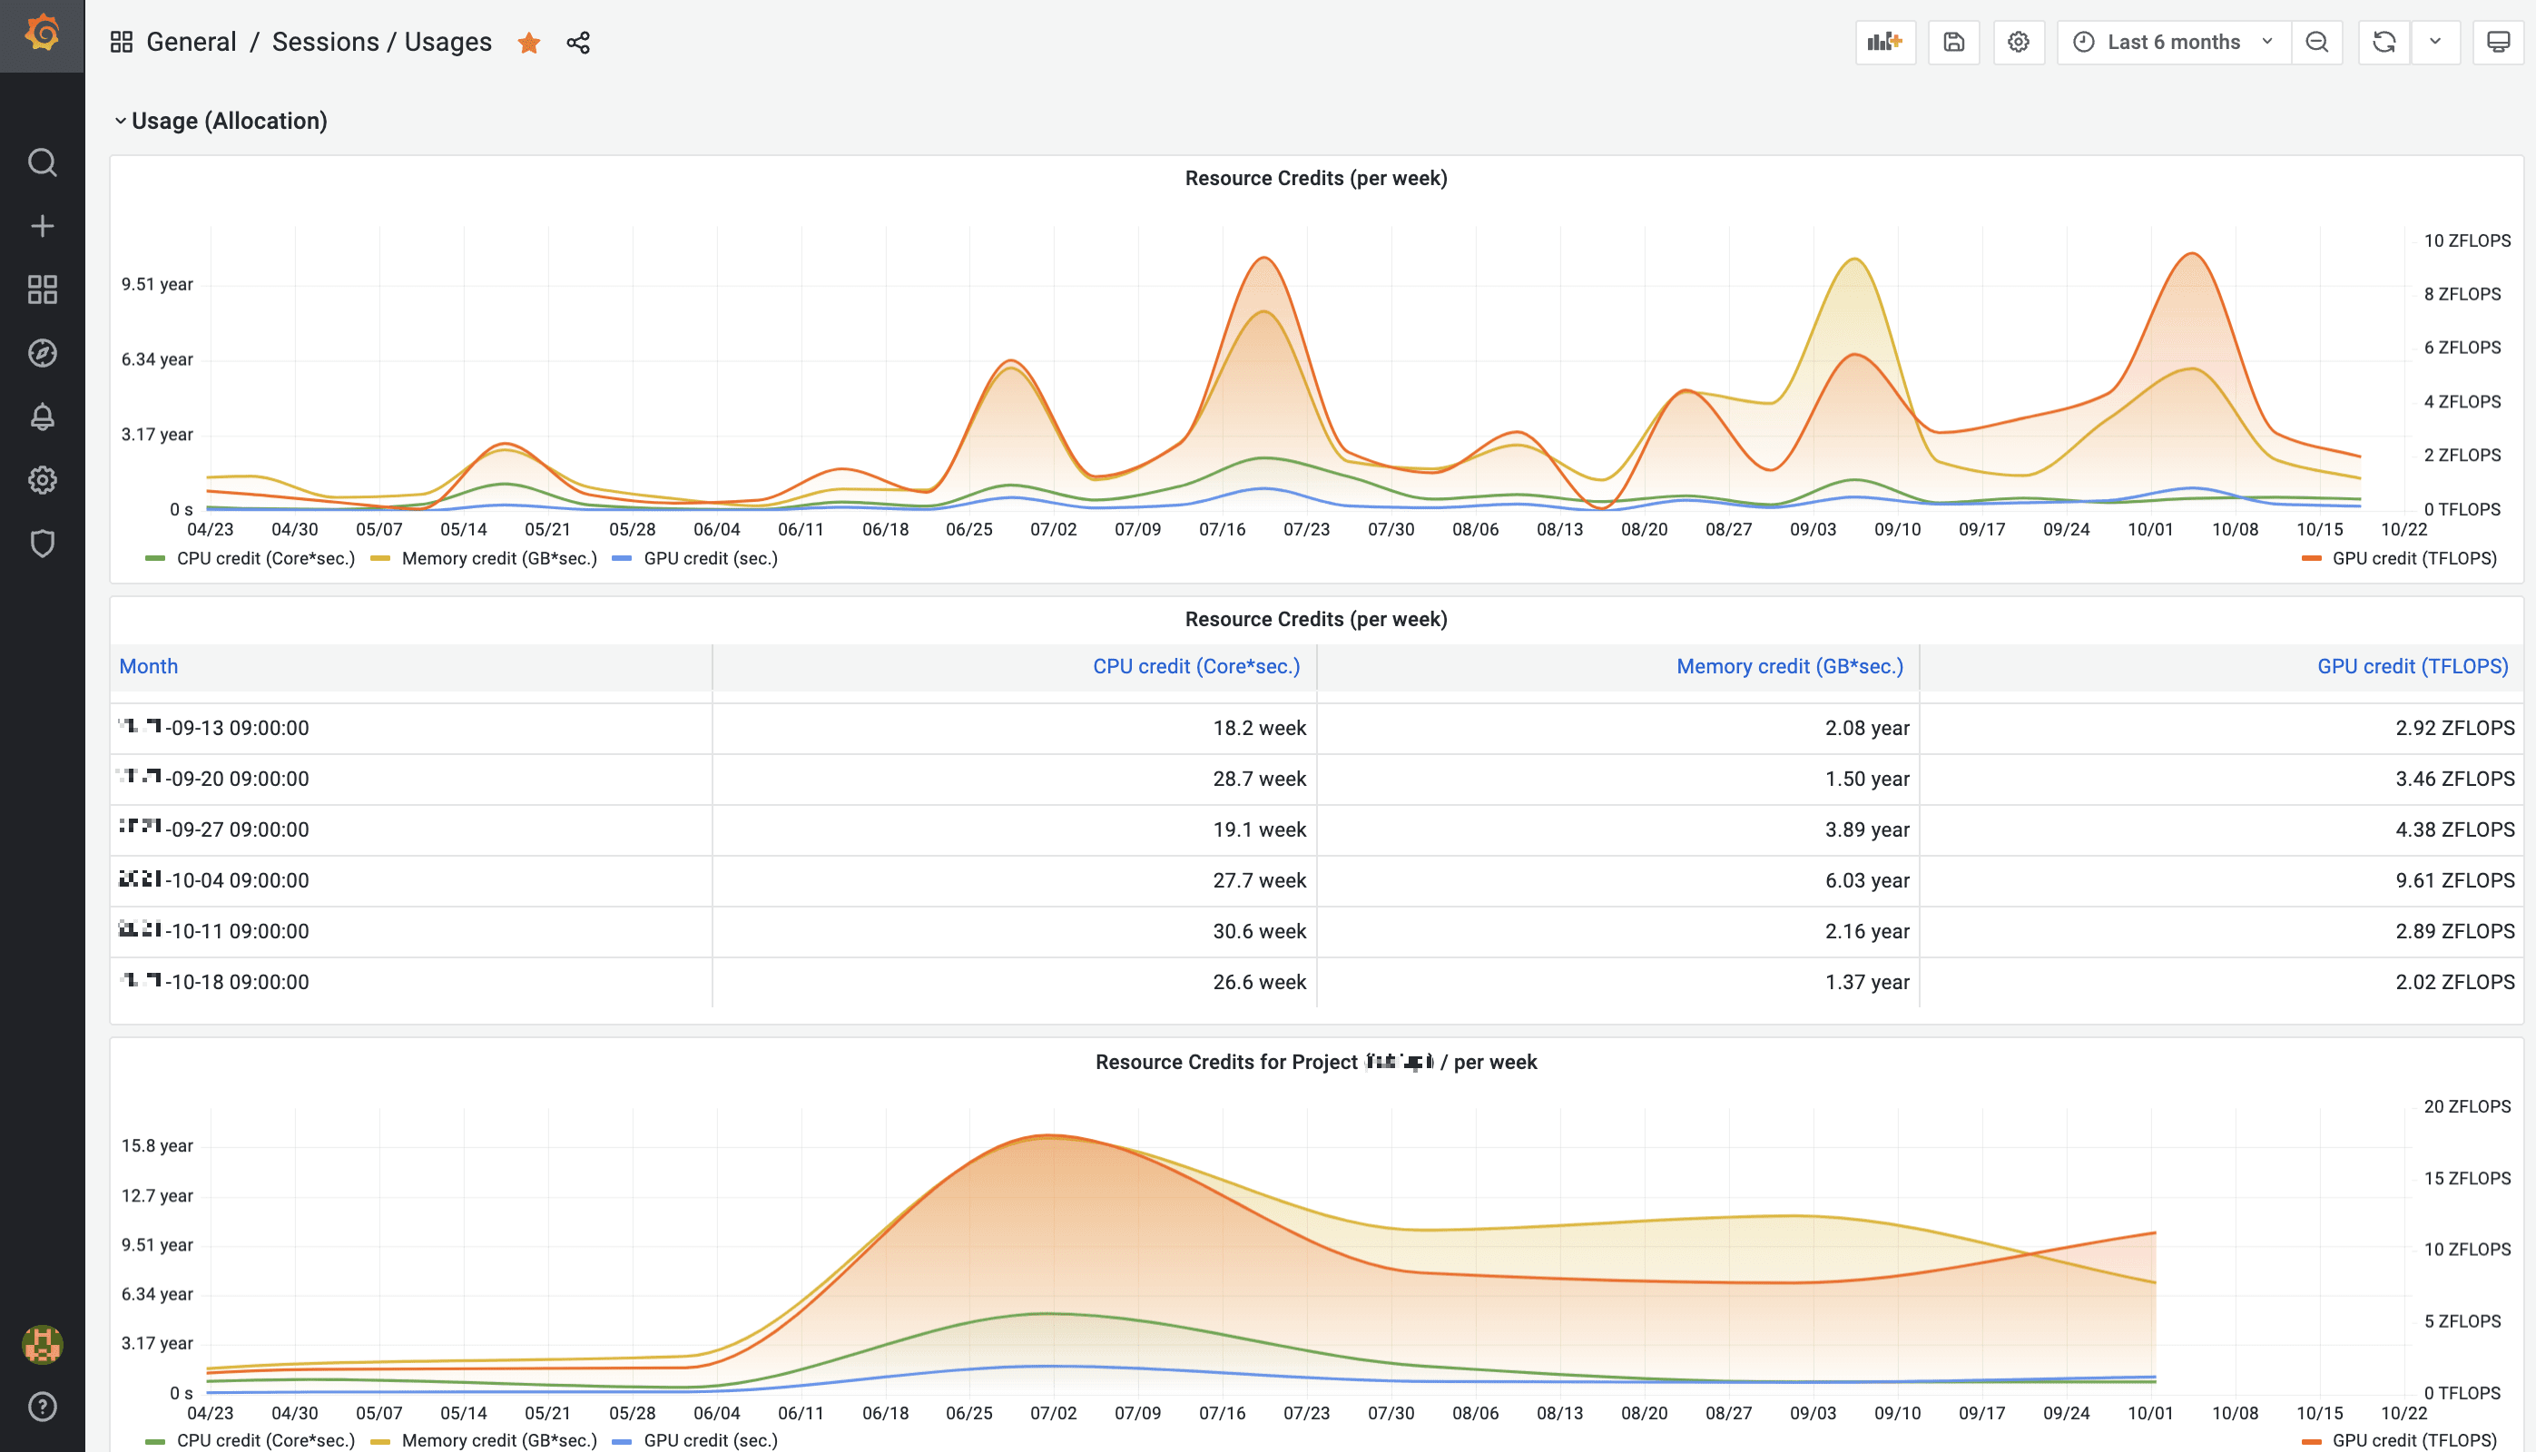Open the refresh interval dropdown arrow

(x=2435, y=42)
